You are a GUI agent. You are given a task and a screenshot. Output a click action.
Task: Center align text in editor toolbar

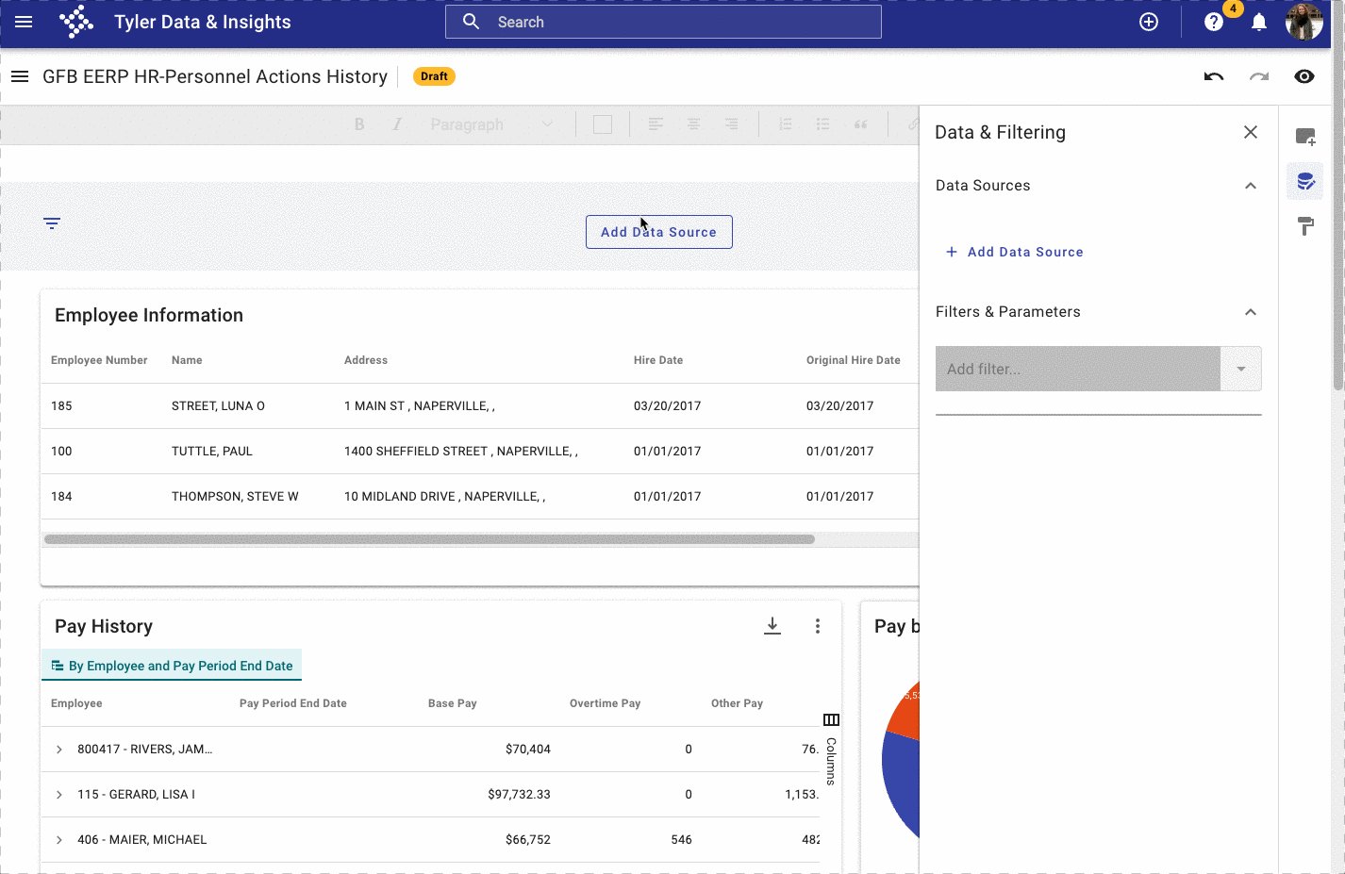point(693,124)
